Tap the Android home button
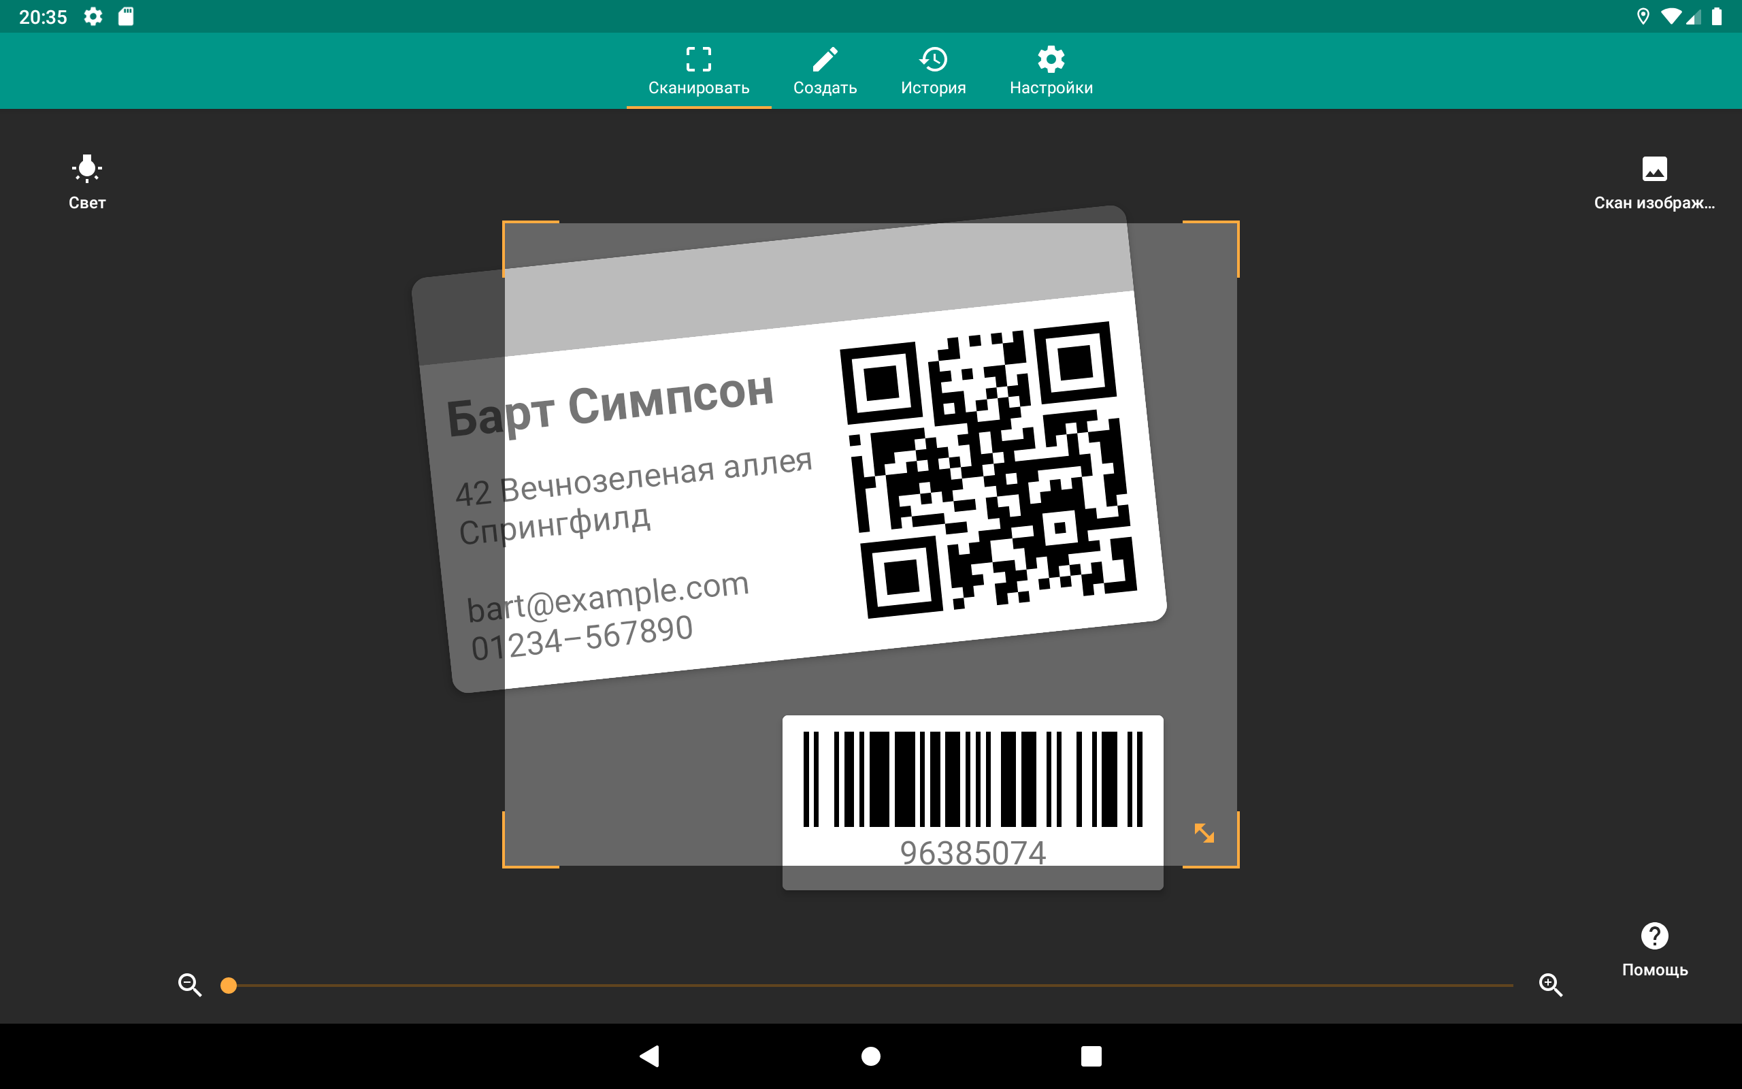Viewport: 1742px width, 1089px height. tap(871, 1056)
